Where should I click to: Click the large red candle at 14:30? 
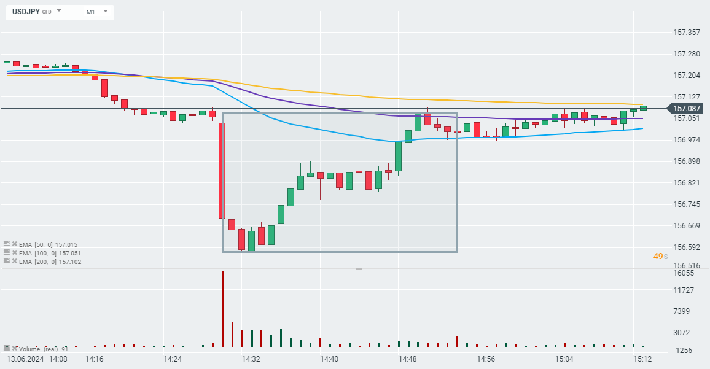(222, 171)
